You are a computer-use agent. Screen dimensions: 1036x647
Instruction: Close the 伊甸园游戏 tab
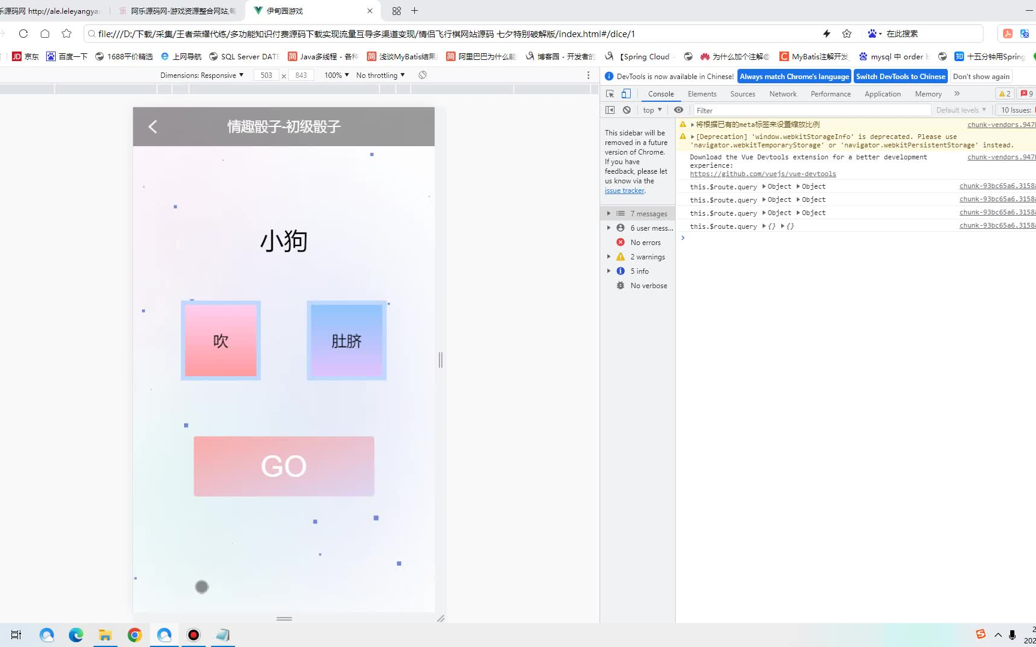tap(370, 11)
